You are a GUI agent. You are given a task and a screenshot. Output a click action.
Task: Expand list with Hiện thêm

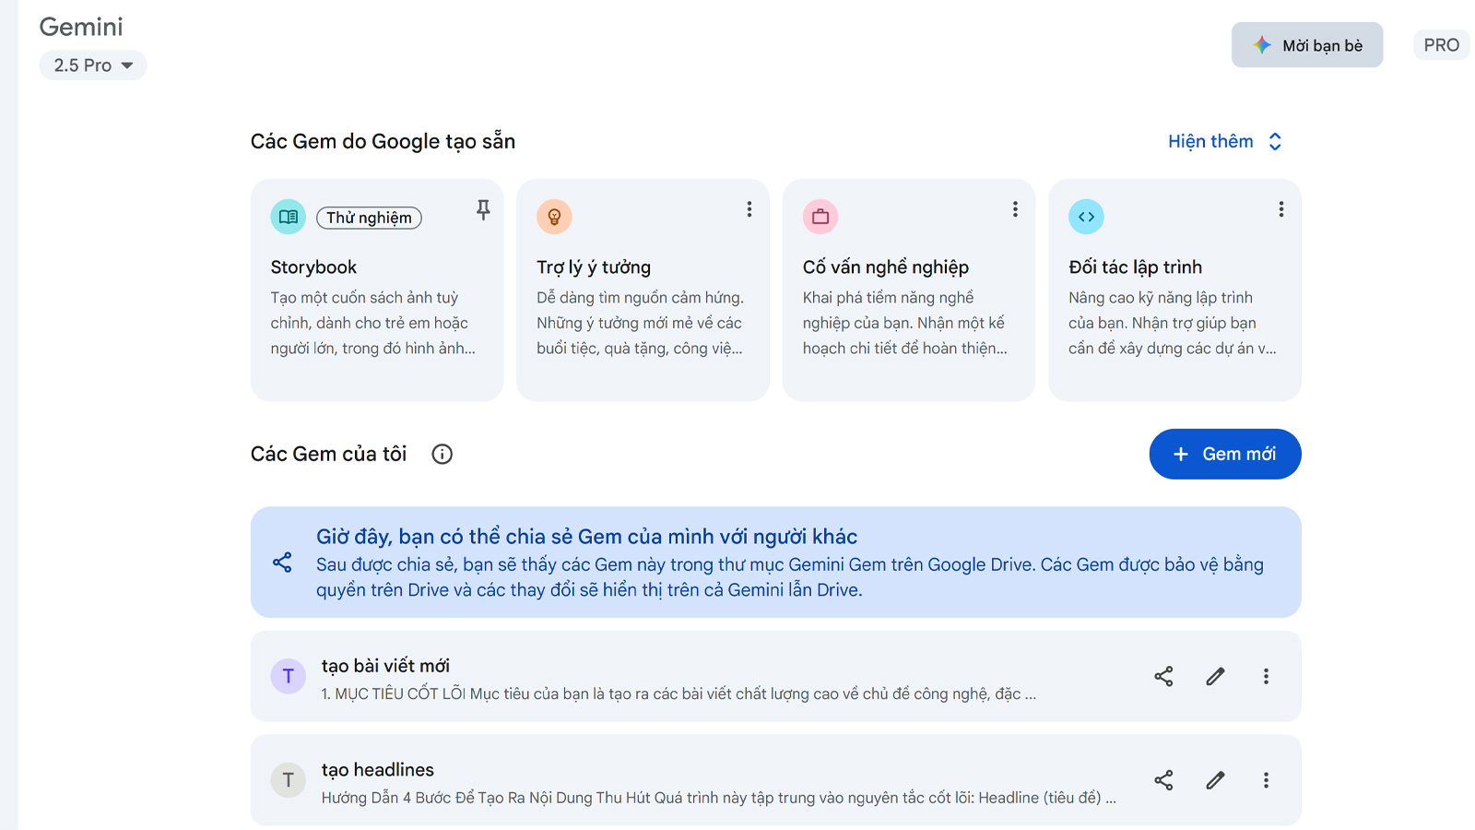(1225, 141)
